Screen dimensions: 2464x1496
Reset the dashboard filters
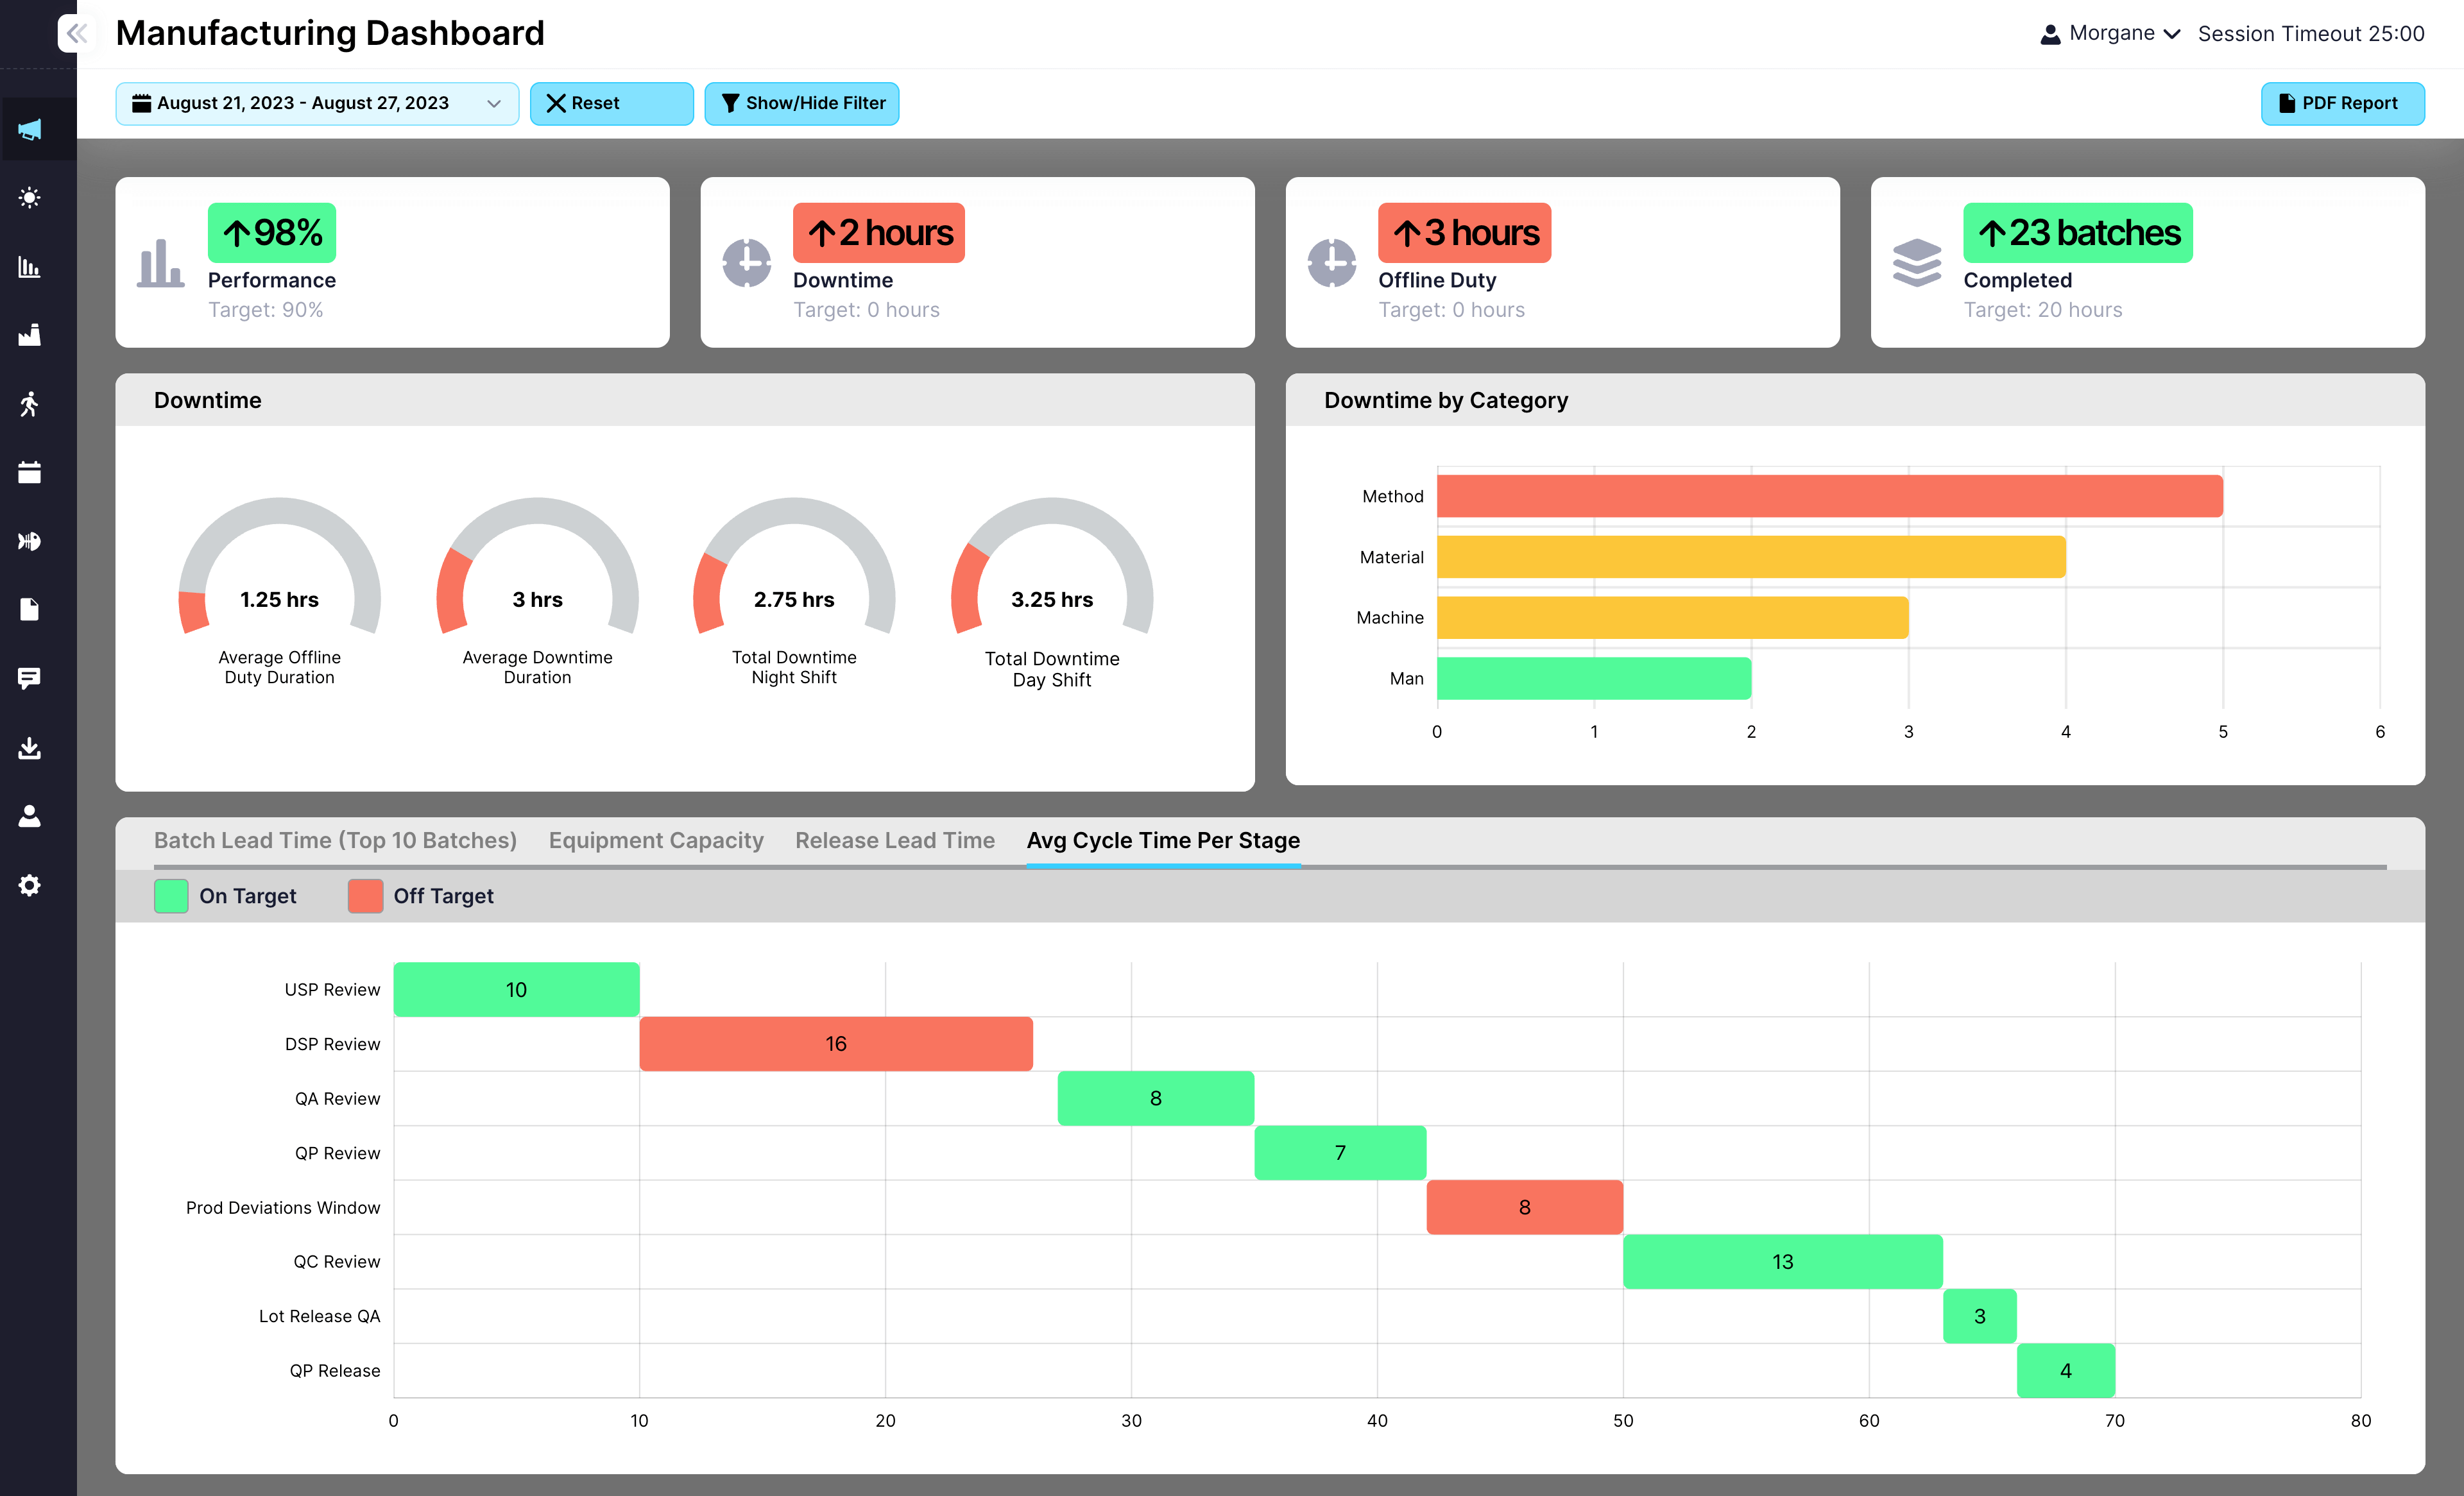611,103
